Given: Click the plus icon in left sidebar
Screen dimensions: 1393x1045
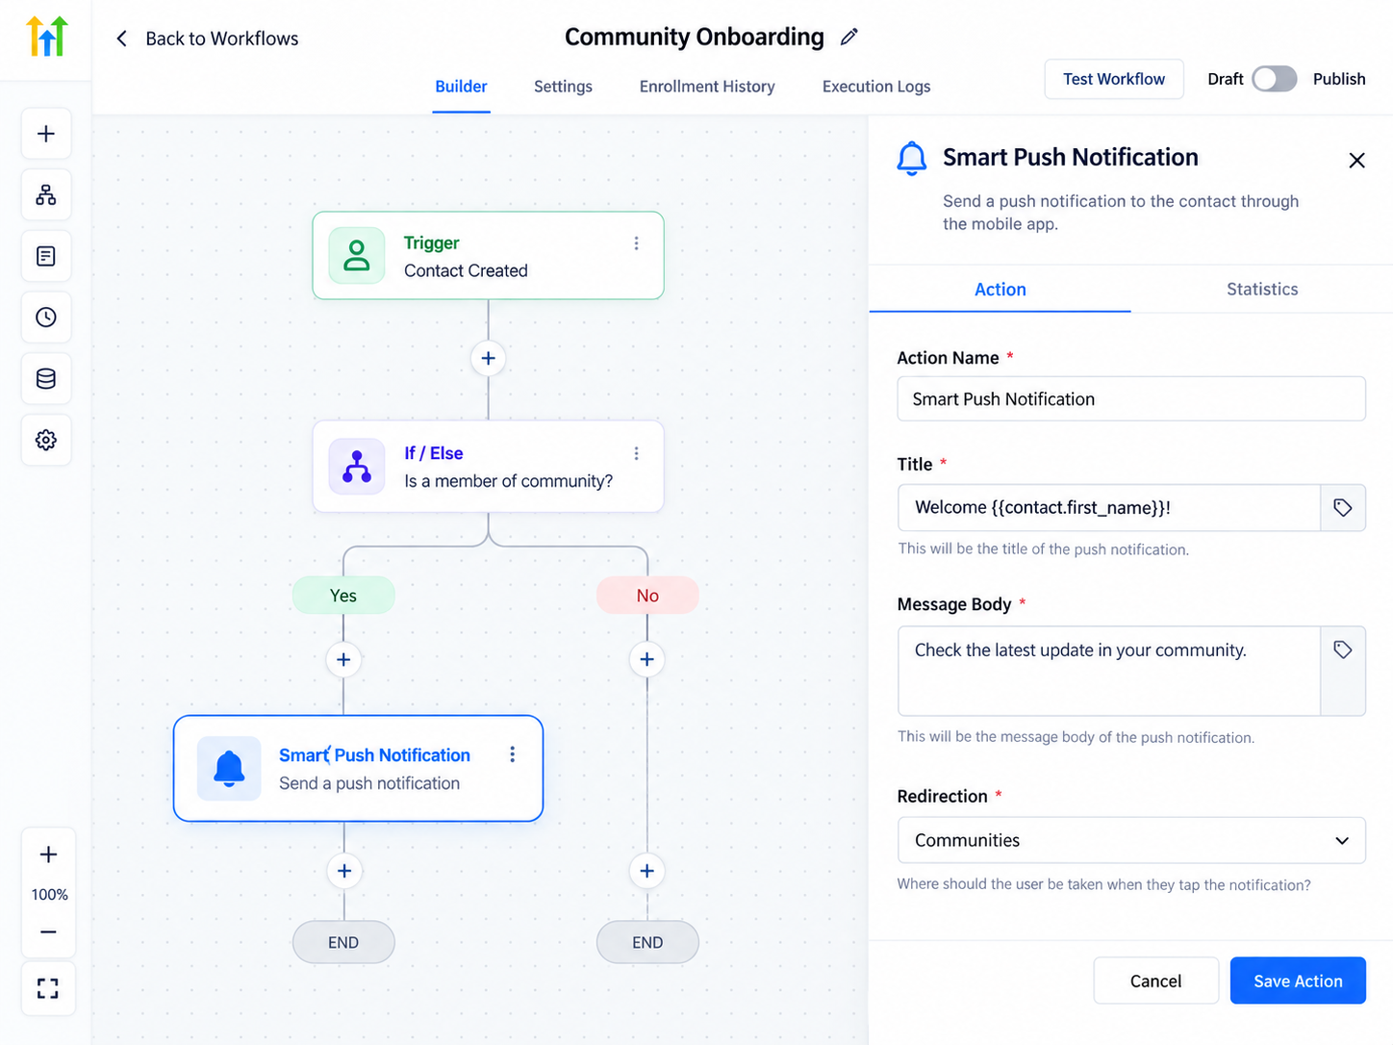Looking at the screenshot, I should [x=46, y=134].
